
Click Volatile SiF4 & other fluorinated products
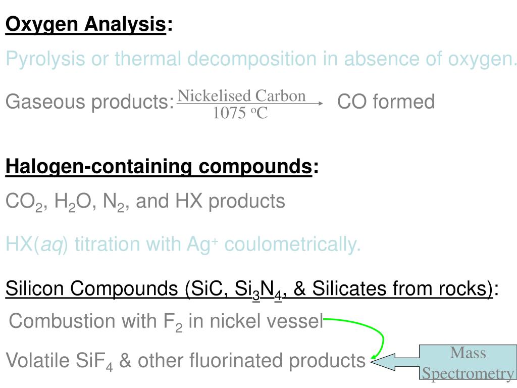(x=185, y=361)
